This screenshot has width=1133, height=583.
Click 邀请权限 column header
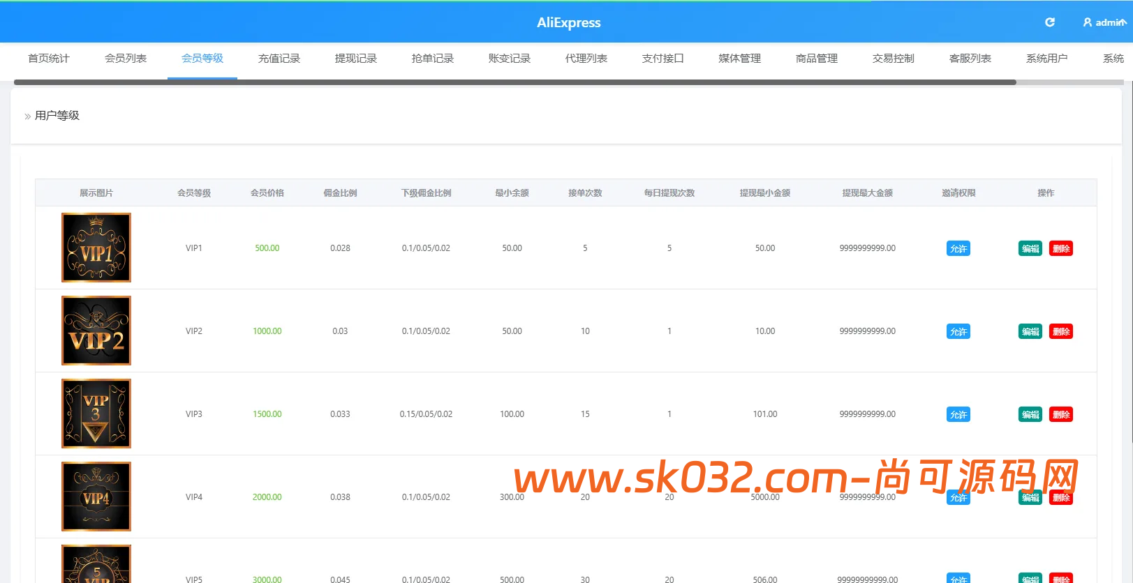click(x=958, y=193)
